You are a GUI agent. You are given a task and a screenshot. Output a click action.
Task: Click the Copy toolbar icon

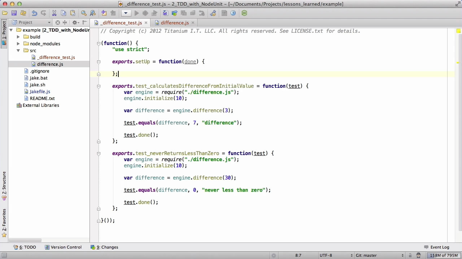(64, 13)
